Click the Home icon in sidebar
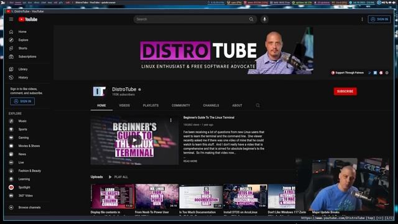Image resolution: width=398 pixels, height=224 pixels. point(11,32)
